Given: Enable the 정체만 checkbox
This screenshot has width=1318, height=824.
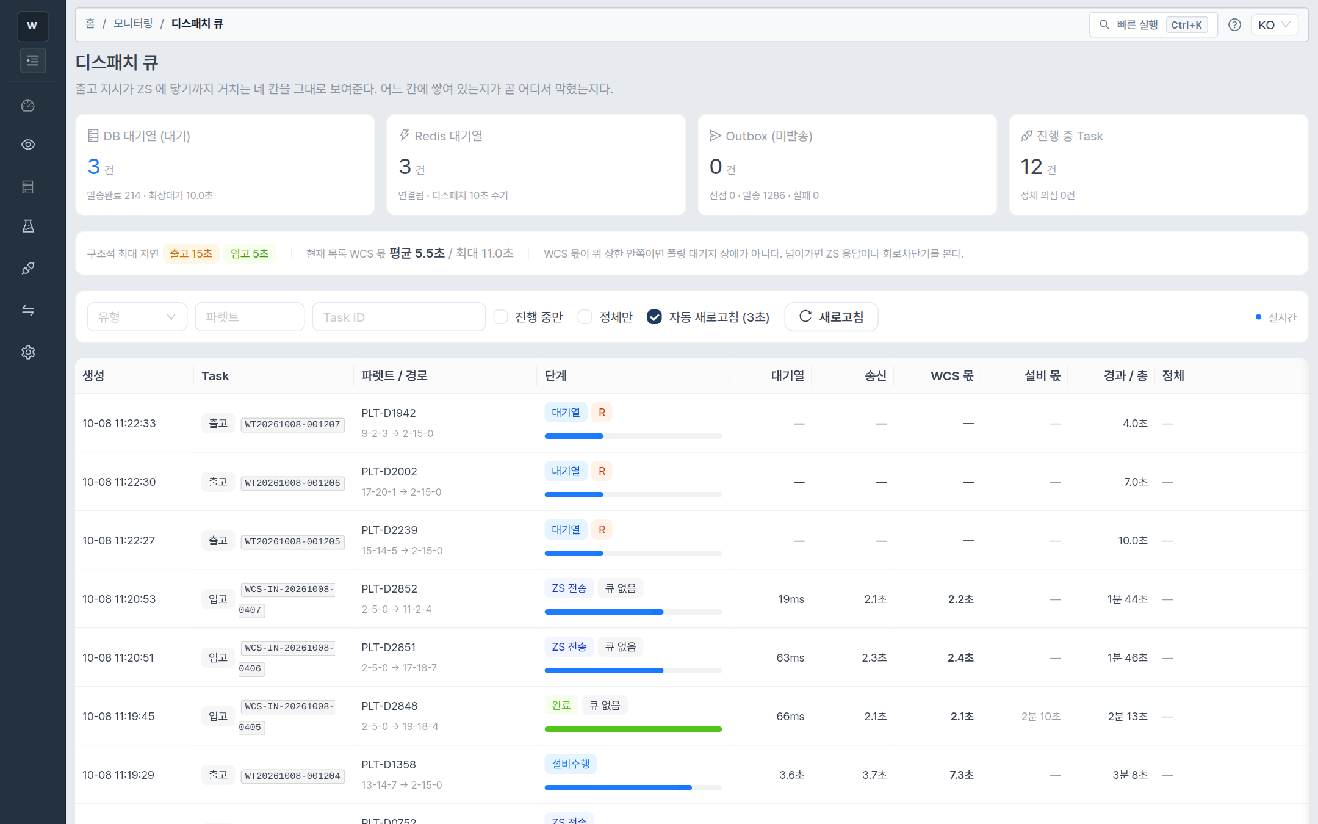Looking at the screenshot, I should [x=585, y=317].
